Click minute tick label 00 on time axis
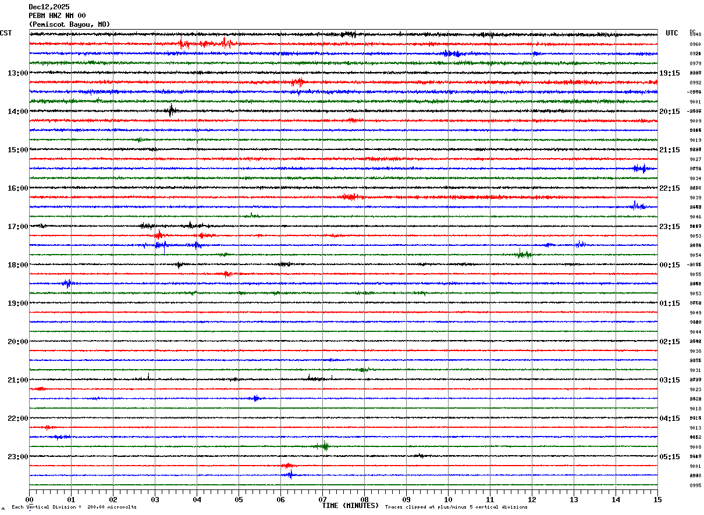Screen dimensions: 704x515 pyautogui.click(x=29, y=499)
